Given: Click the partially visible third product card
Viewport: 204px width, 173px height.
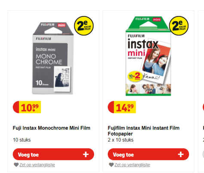Looking at the screenshot, I should (201, 91).
